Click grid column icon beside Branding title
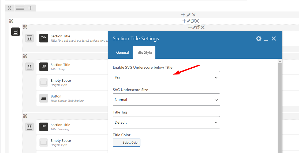The height and width of the screenshot is (153, 299). (29, 127)
